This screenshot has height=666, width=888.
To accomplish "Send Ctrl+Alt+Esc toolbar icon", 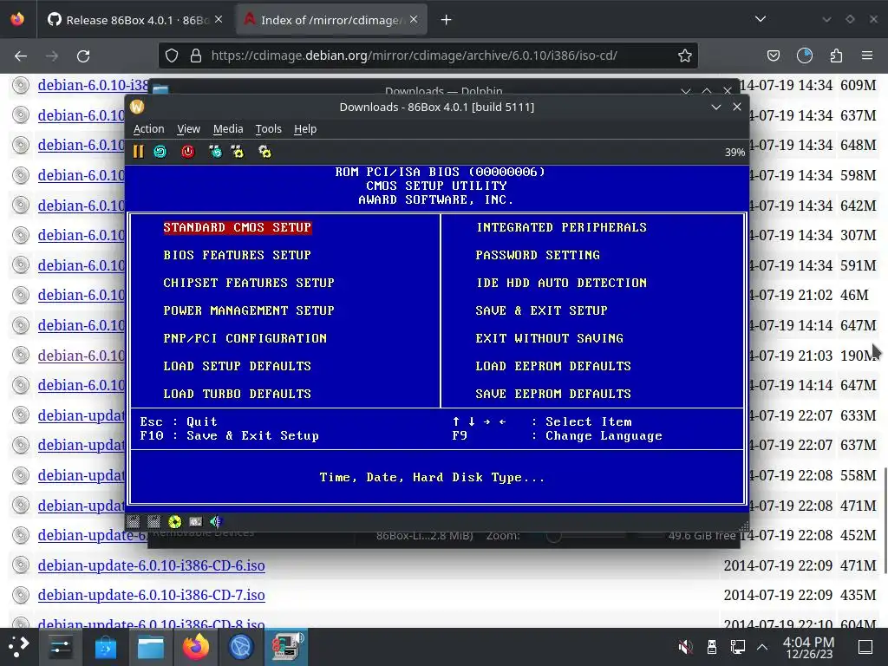I will [x=238, y=151].
